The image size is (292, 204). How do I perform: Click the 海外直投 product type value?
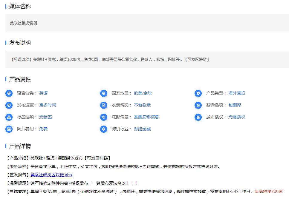pyautogui.click(x=237, y=93)
